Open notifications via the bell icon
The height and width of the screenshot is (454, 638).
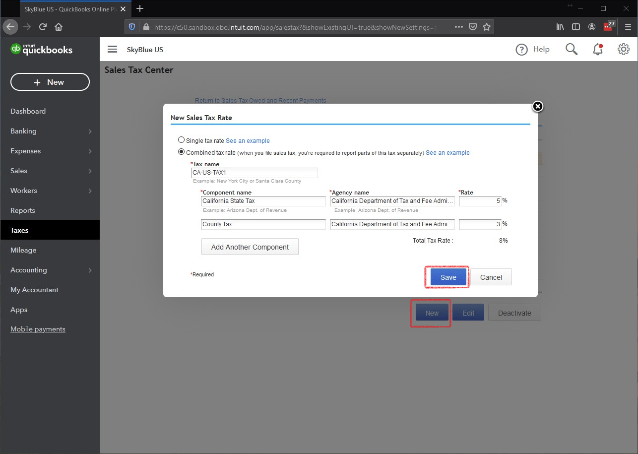[x=597, y=49]
